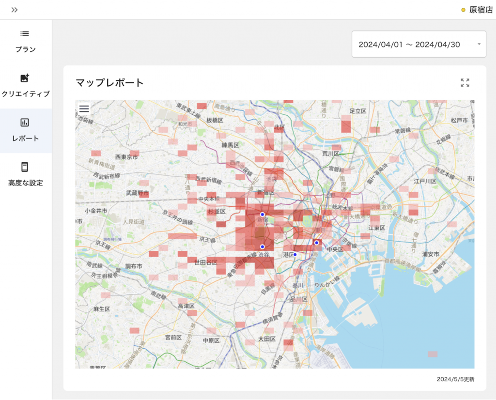Click the 荒川区 label on map
The height and width of the screenshot is (400, 496).
330,154
